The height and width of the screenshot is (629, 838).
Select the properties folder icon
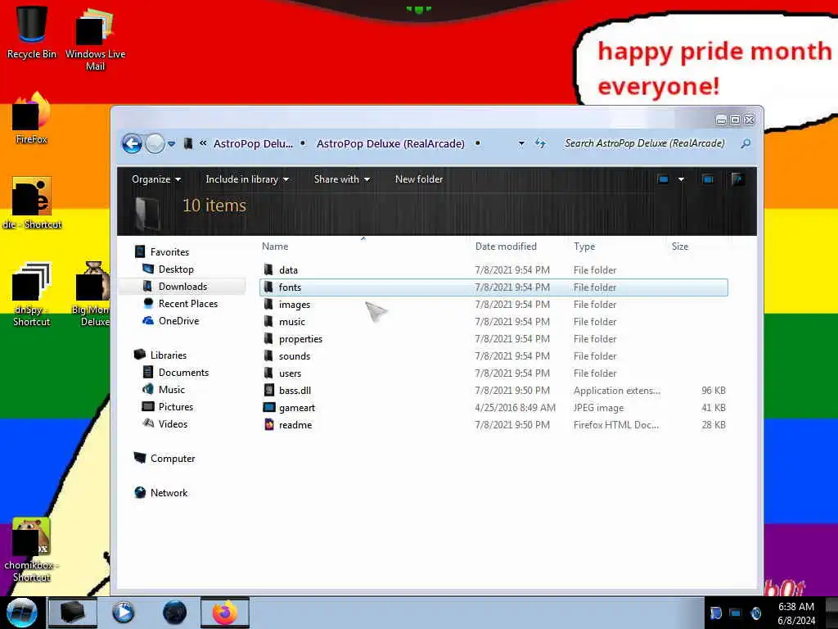268,338
